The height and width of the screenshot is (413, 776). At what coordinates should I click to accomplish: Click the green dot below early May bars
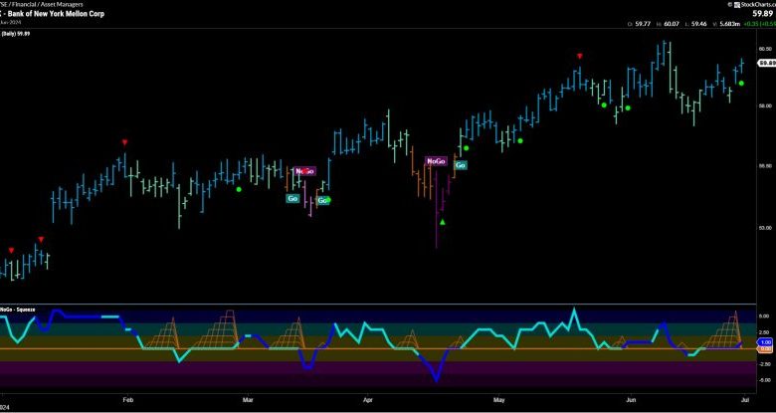click(x=520, y=140)
